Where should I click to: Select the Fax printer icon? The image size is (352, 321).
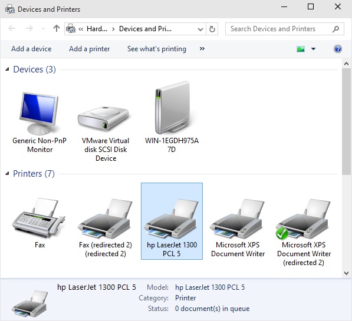point(38,217)
